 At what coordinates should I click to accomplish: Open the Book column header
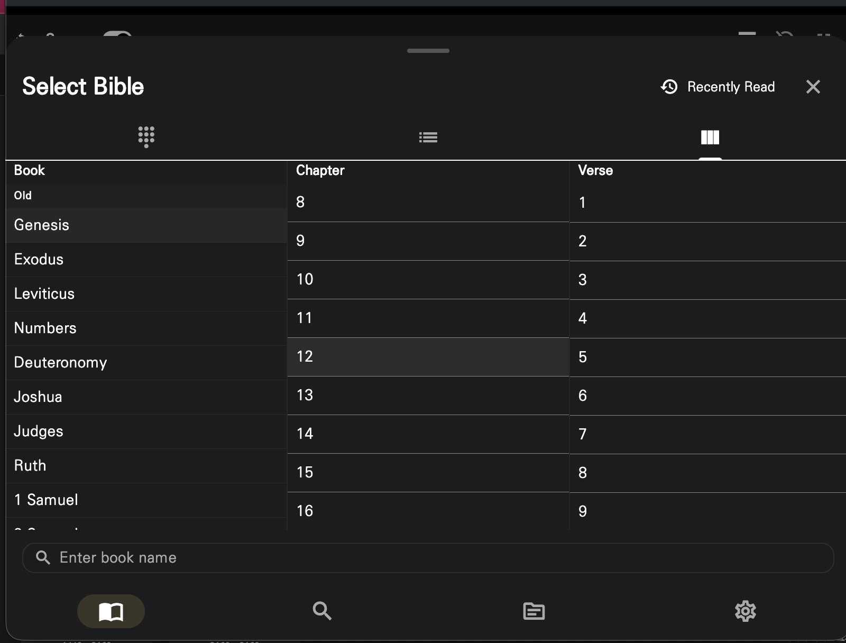coord(30,170)
